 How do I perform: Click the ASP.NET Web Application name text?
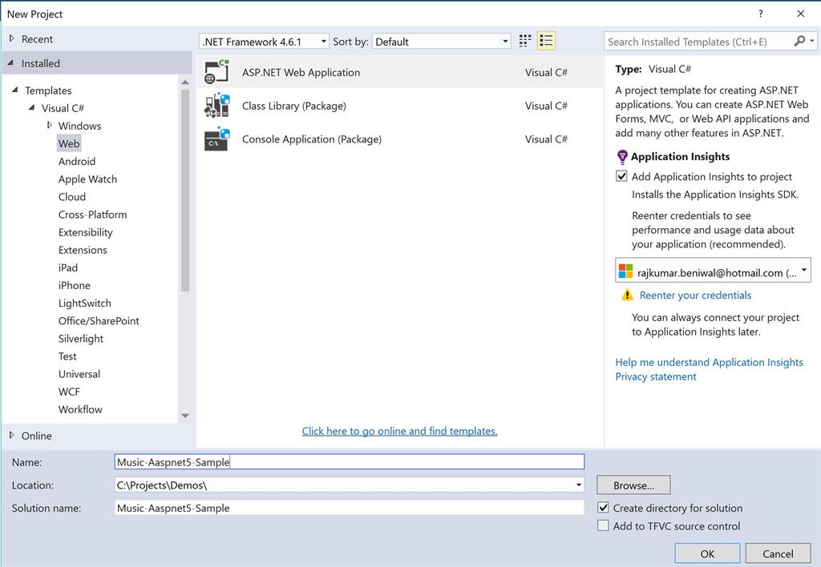tap(301, 72)
